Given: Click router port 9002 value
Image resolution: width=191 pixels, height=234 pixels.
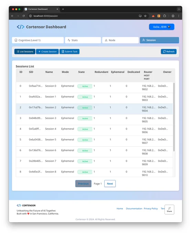Looking at the screenshot, I should [x=145, y=89].
